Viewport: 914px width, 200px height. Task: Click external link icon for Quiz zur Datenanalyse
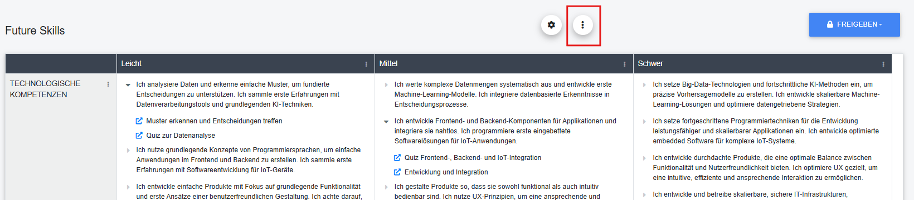coord(139,135)
